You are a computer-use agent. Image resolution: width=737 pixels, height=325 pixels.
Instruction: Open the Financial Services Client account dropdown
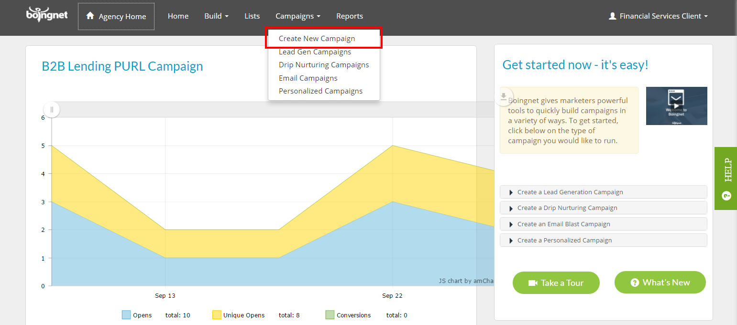[658, 16]
